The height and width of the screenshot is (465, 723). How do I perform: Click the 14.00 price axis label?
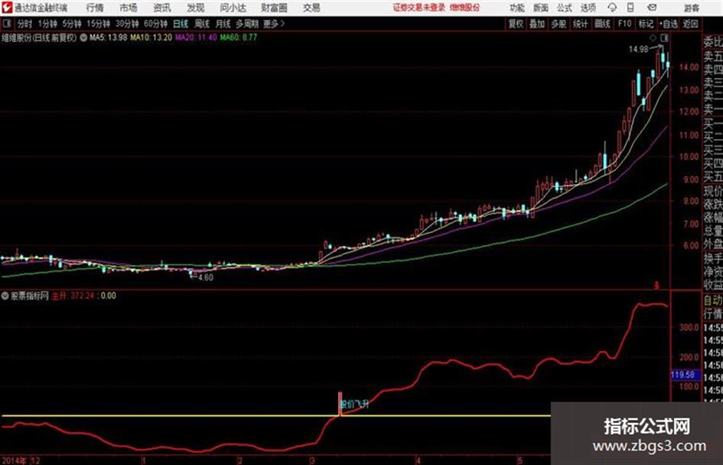[689, 67]
